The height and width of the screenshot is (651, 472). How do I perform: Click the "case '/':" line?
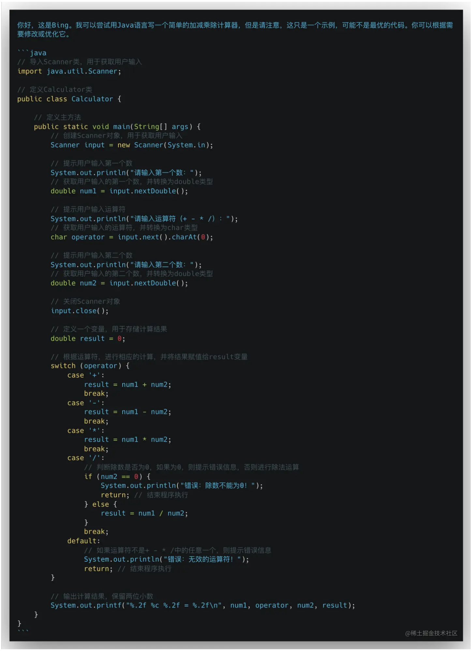pos(86,458)
